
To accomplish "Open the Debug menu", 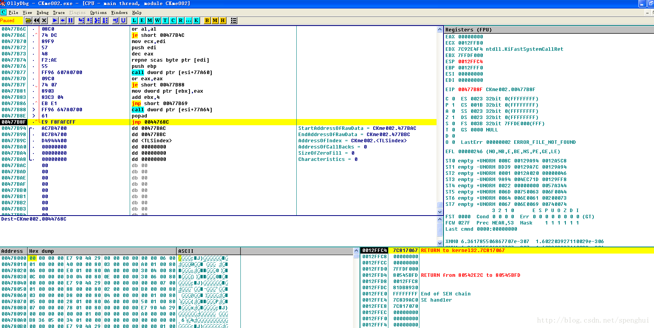I will click(x=43, y=12).
